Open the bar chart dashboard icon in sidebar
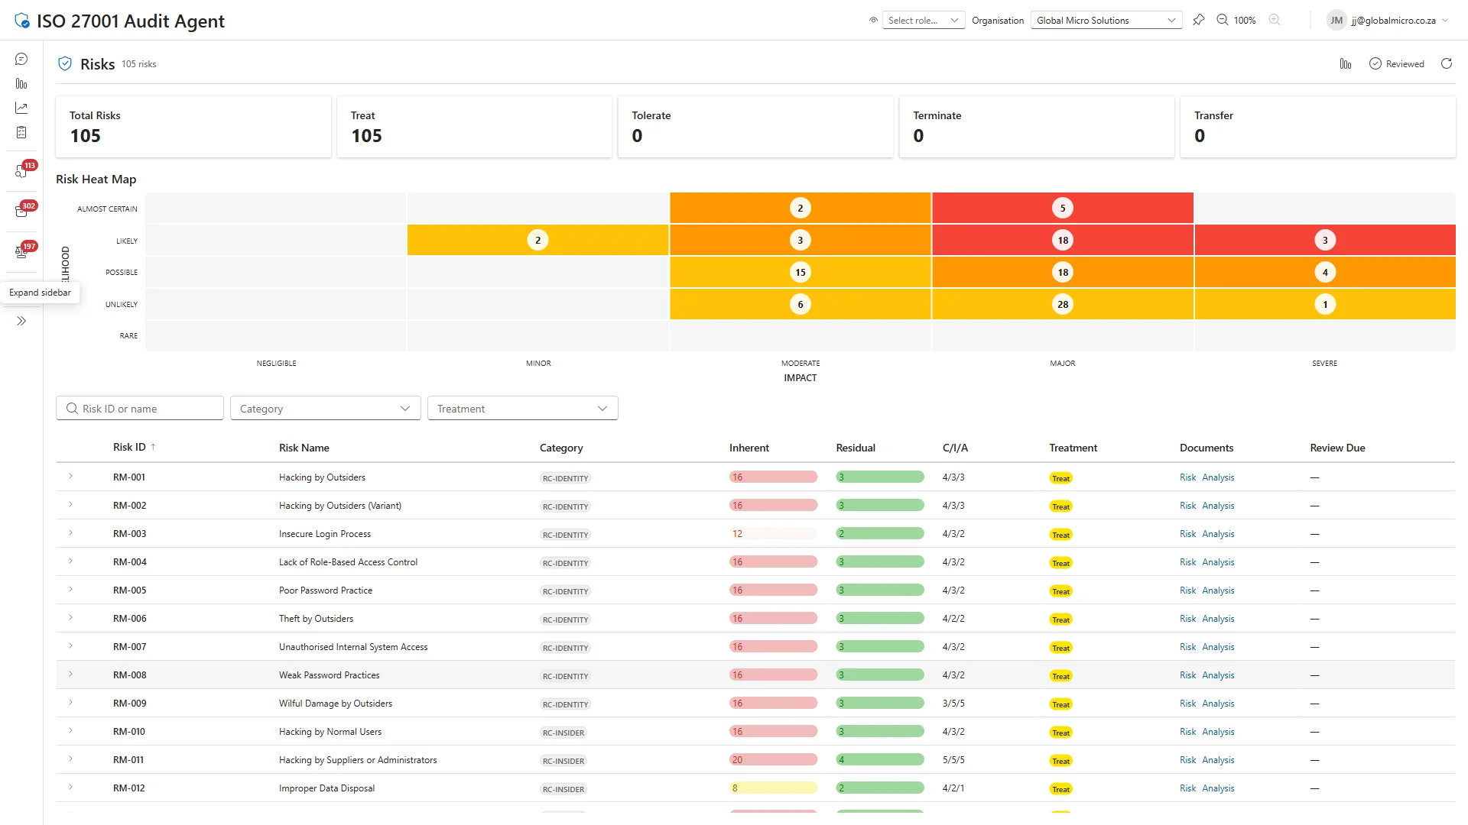The image size is (1468, 825). (21, 83)
